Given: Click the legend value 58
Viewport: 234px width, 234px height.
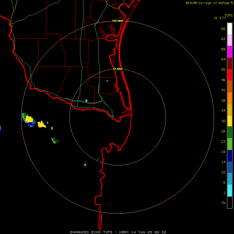Looking at the screenshot, I should coord(223,49).
